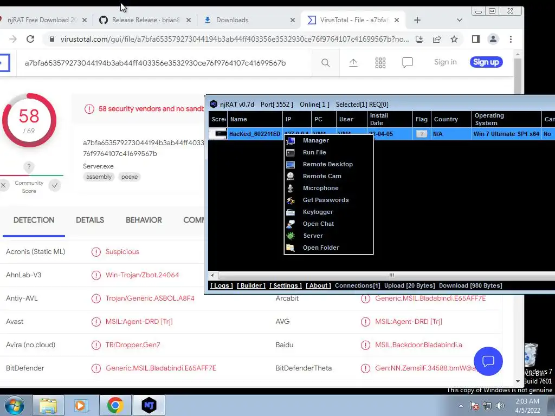Click the Run File console icon
This screenshot has height=416, width=555.
291,152
